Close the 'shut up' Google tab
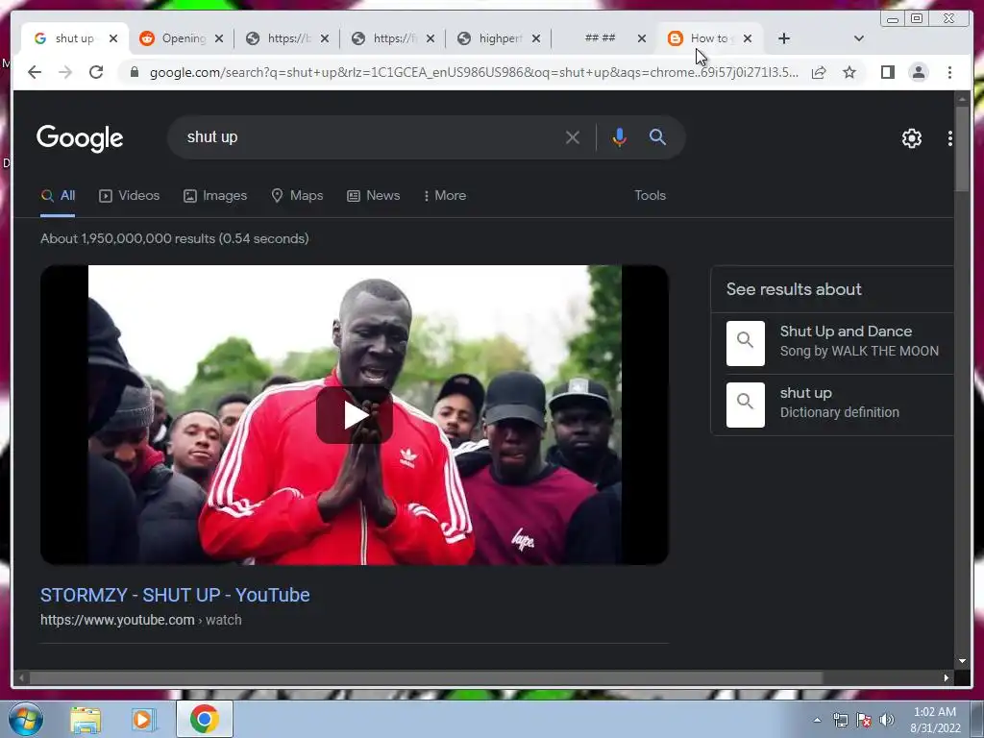 tap(113, 38)
